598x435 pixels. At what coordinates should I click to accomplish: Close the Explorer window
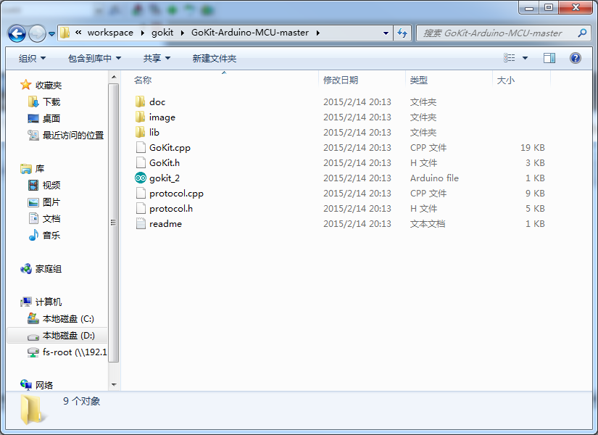click(x=576, y=7)
